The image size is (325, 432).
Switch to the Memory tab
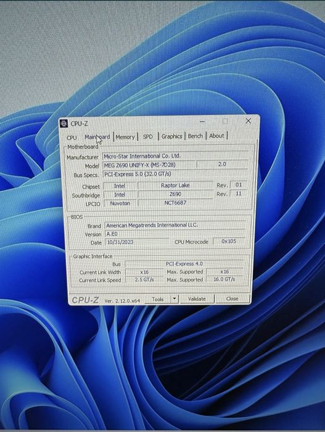coord(125,137)
